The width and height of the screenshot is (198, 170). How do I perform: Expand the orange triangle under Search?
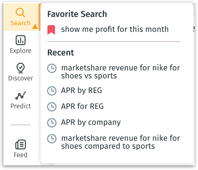click(35, 26)
